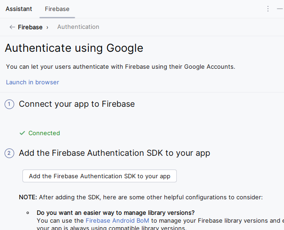The width and height of the screenshot is (284, 230).
Task: Open the Launch in browser link
Action: 33,82
